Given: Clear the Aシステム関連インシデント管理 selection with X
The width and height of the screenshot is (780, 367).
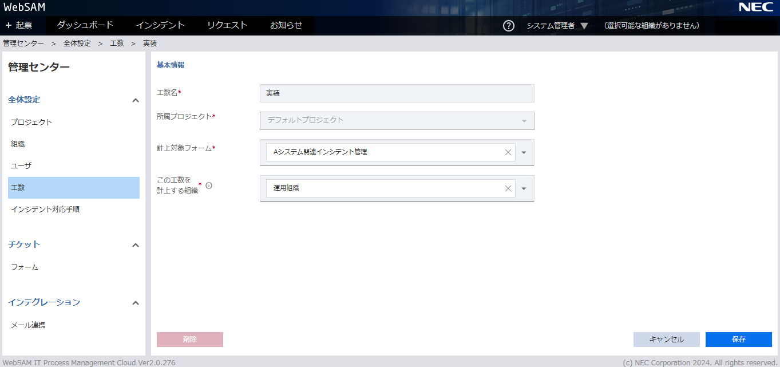Looking at the screenshot, I should (x=508, y=152).
